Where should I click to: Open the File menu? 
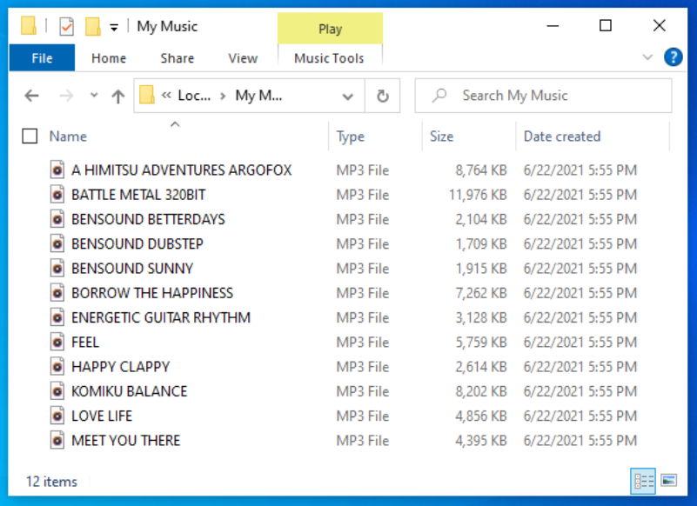(x=42, y=57)
